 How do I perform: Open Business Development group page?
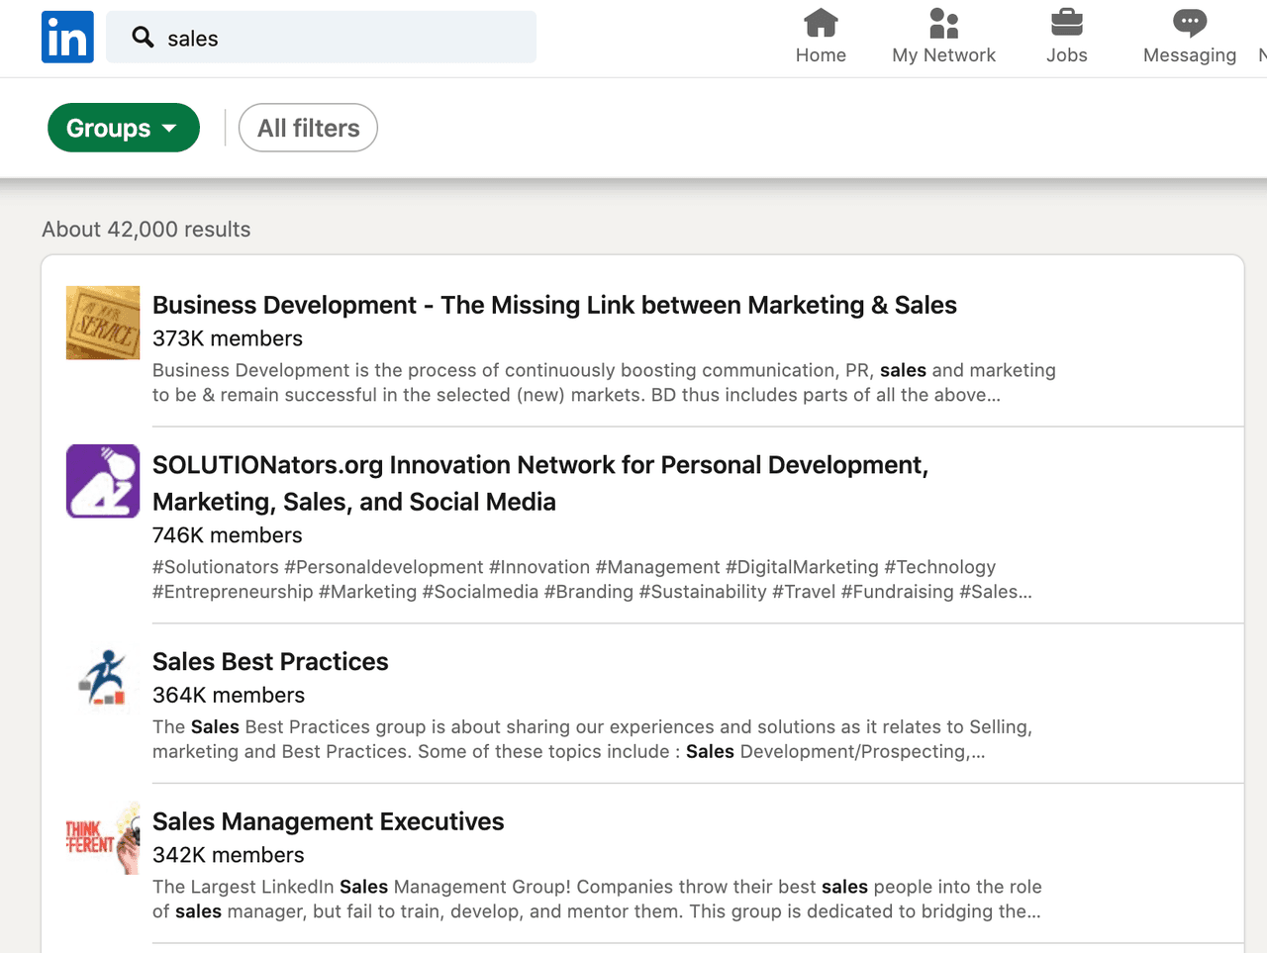pos(554,305)
